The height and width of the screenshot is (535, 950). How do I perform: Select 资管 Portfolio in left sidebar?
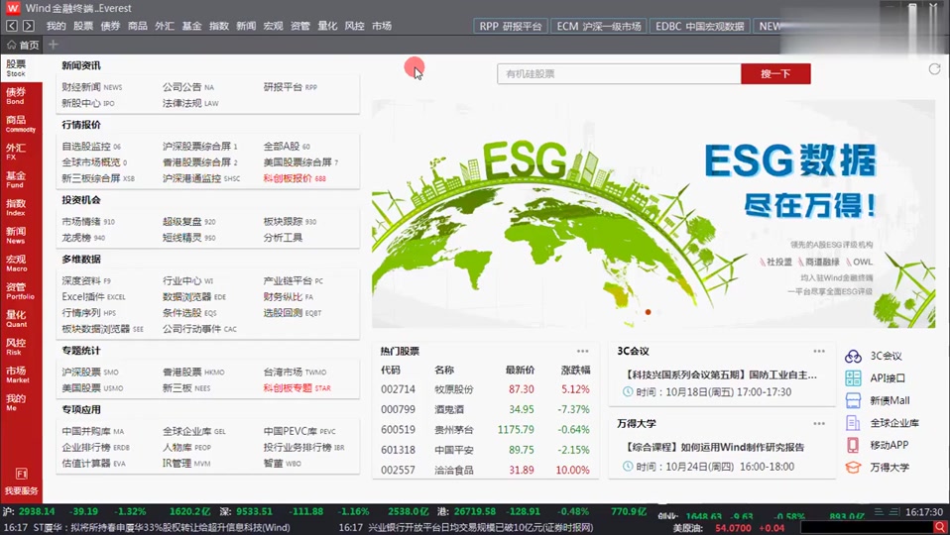(20, 290)
